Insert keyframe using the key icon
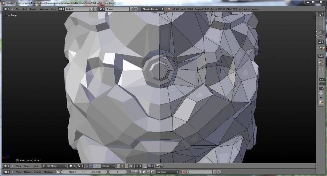Image resolution: width=327 pixels, height=176 pixels. 214,172
